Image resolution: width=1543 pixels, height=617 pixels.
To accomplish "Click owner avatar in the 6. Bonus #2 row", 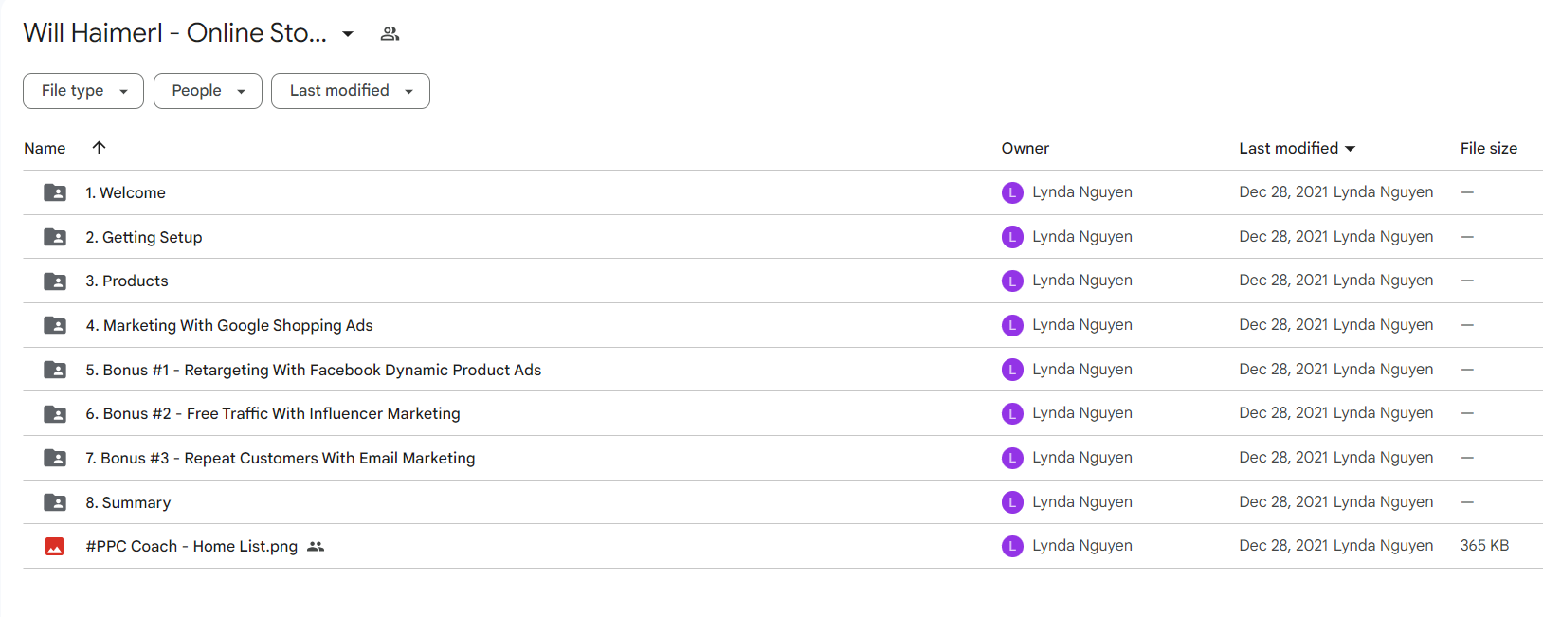I will pos(1012,413).
